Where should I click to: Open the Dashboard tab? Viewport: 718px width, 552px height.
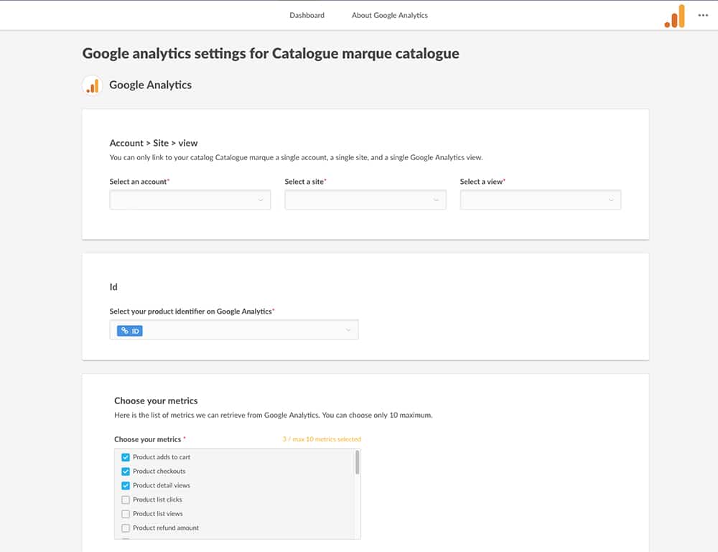(307, 15)
